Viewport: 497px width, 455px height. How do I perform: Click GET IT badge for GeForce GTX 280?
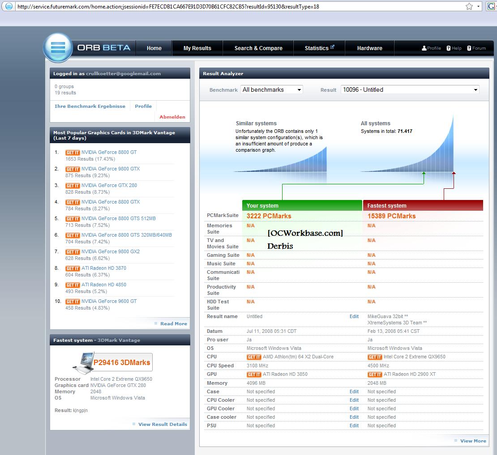click(73, 186)
